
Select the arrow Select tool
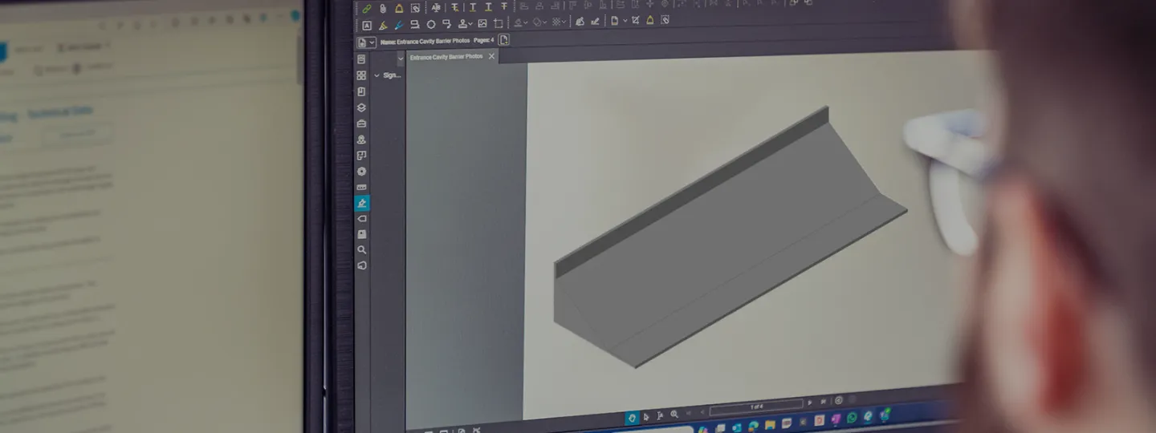point(646,417)
